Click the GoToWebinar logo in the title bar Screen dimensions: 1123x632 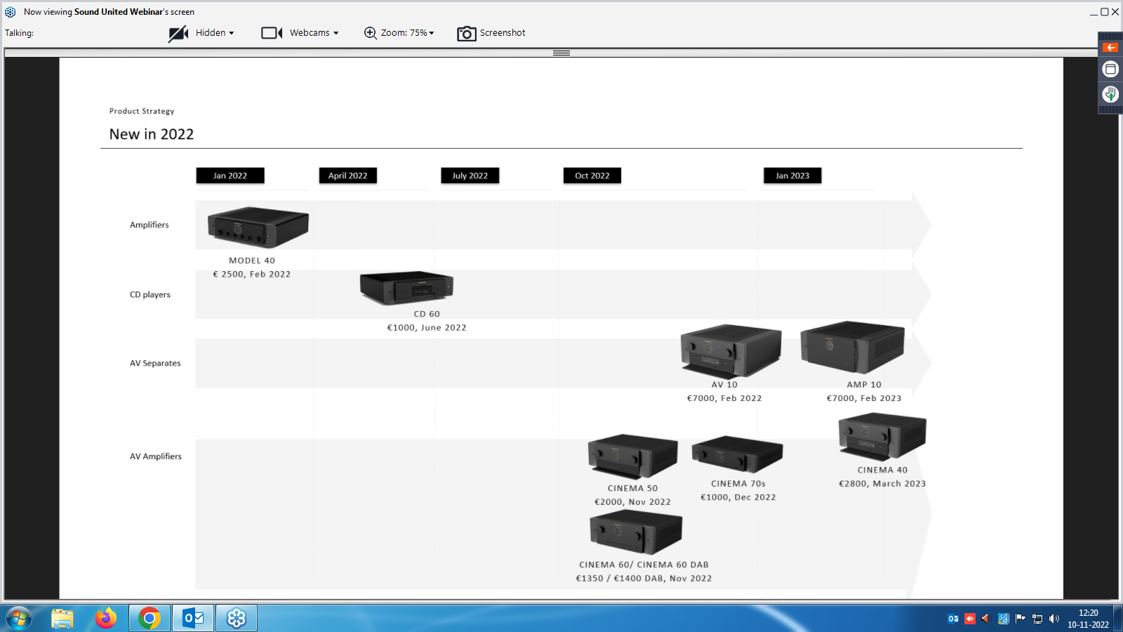[11, 12]
